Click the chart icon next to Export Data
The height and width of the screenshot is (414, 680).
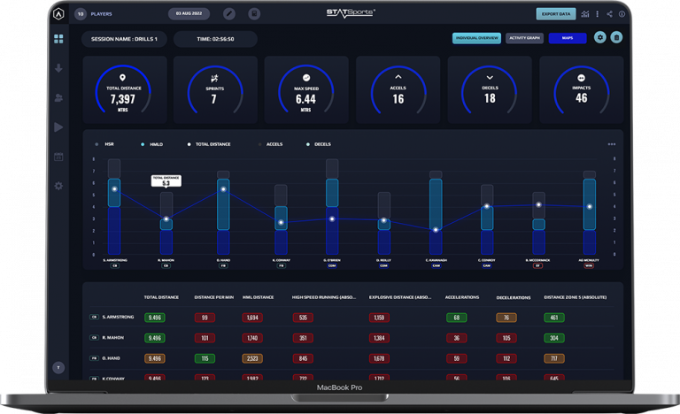585,14
